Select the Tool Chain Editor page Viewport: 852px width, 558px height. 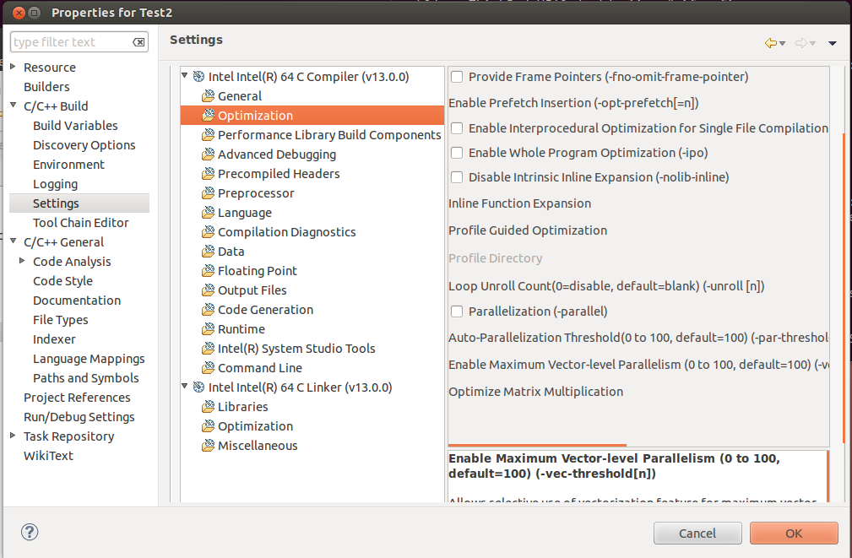click(81, 223)
